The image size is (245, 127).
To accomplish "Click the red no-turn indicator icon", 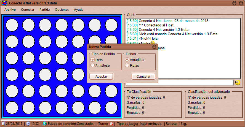I will point(111,124).
